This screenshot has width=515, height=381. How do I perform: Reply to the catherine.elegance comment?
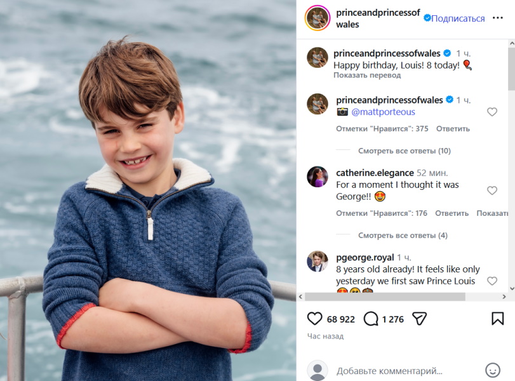point(452,213)
